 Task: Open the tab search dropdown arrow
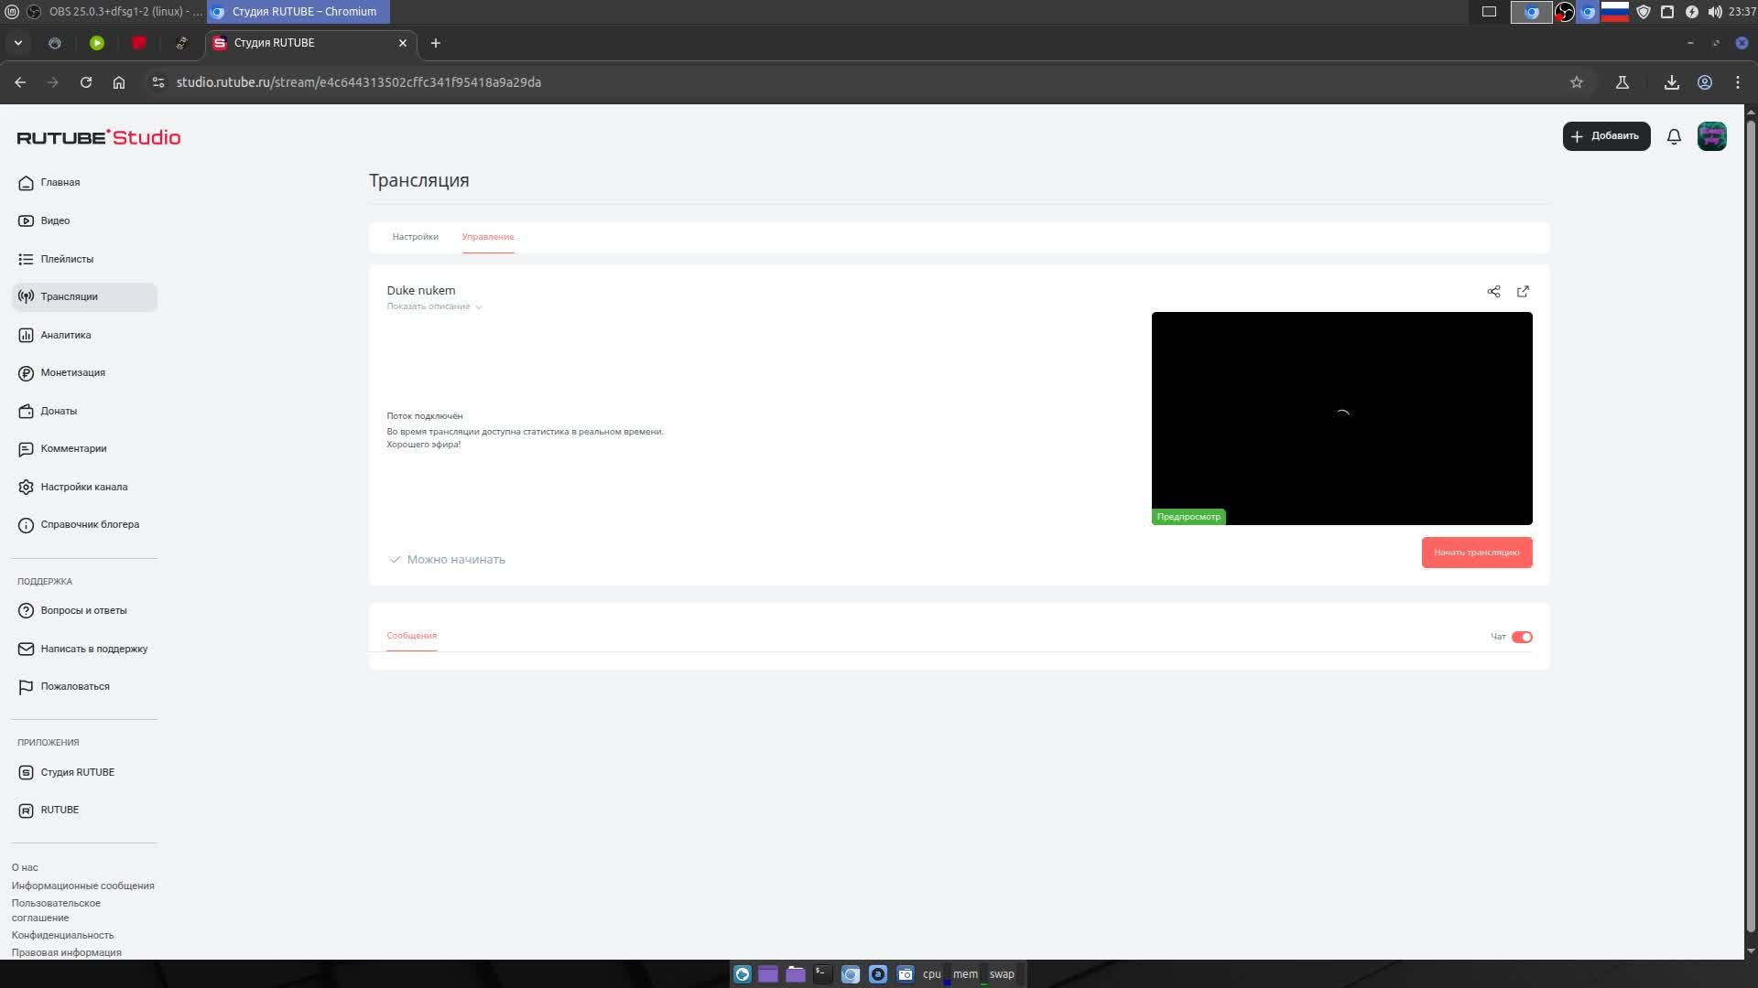(x=17, y=43)
